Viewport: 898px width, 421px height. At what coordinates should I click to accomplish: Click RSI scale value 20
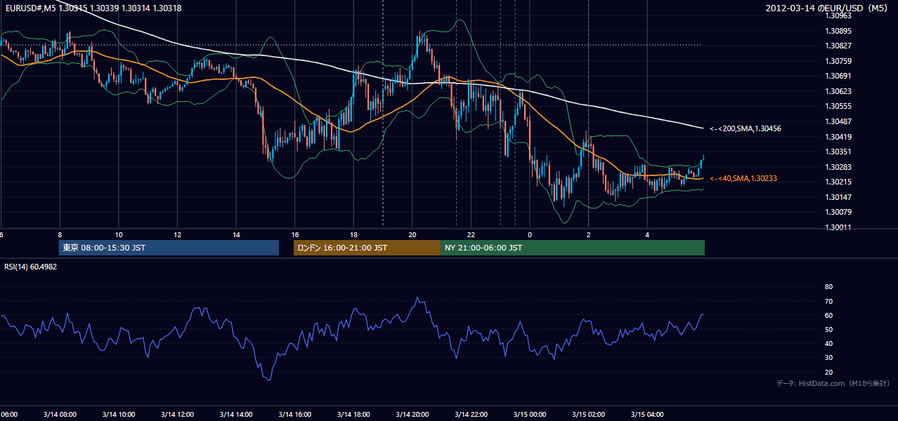[828, 372]
